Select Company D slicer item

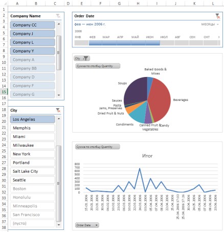33,77
